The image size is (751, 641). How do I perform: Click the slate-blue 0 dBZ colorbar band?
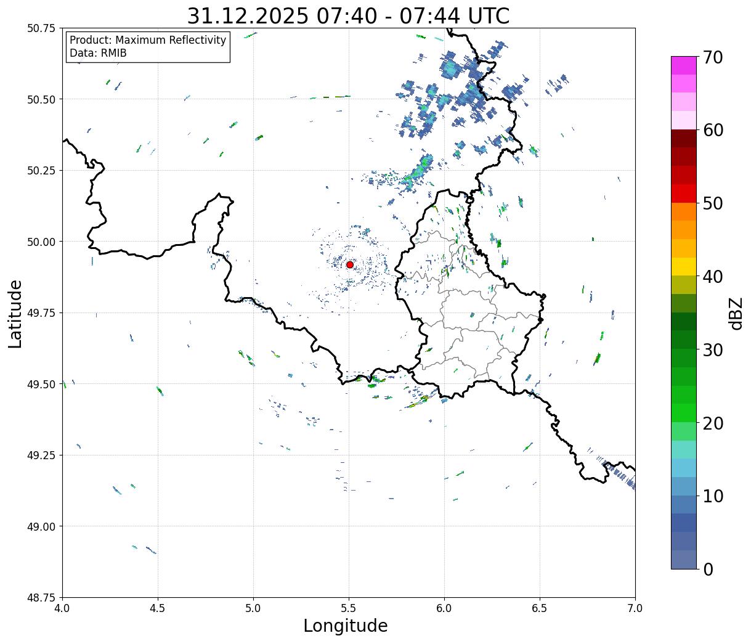[684, 560]
